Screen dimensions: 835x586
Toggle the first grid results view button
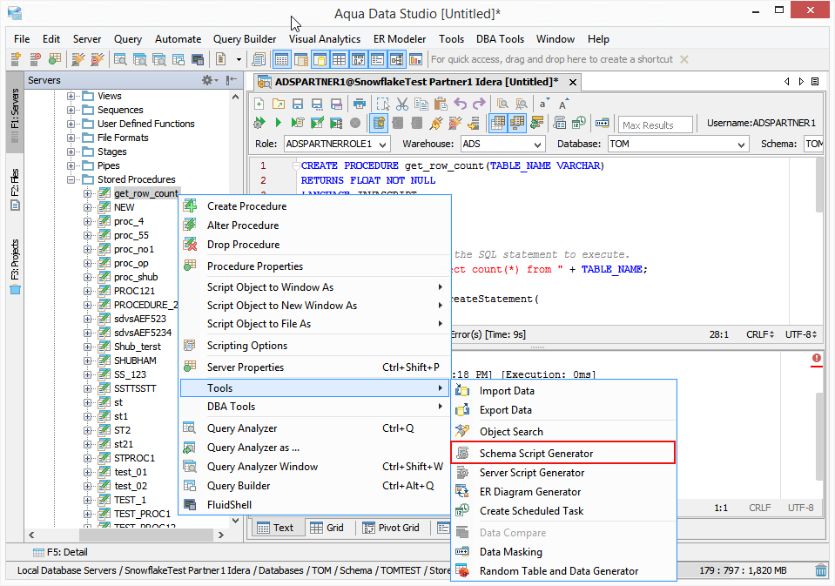(498, 123)
